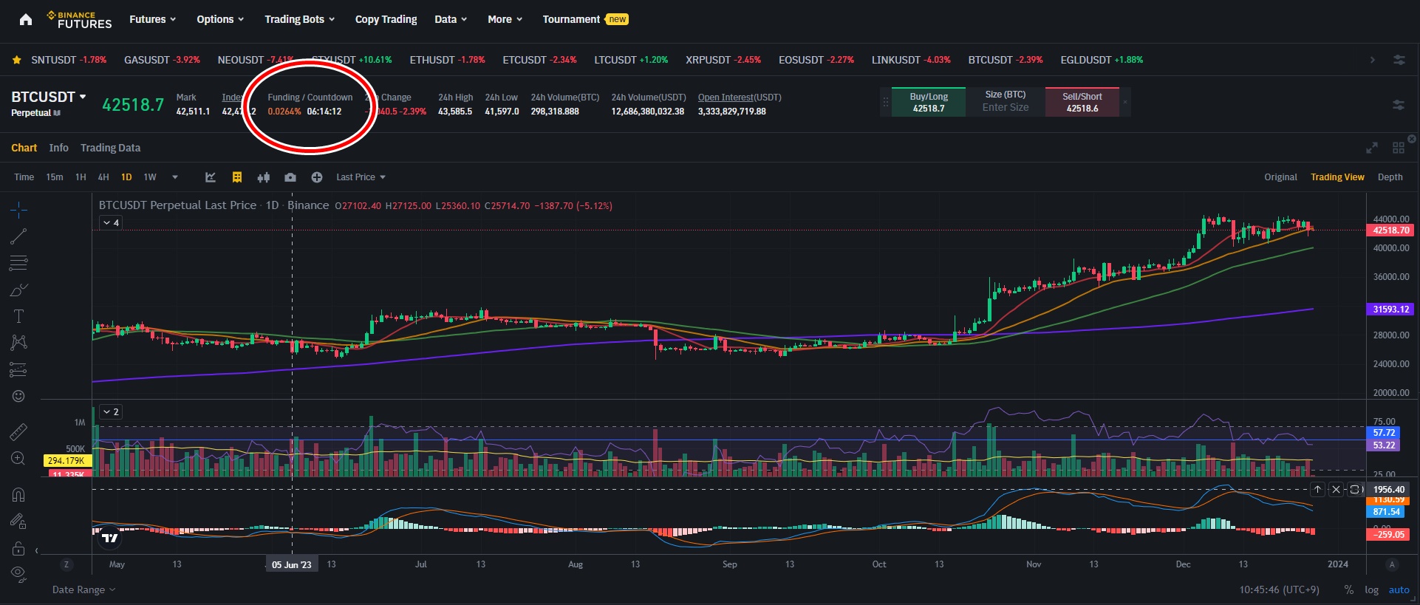Image resolution: width=1420 pixels, height=605 pixels.
Task: Switch to Chart tab
Action: 24,148
